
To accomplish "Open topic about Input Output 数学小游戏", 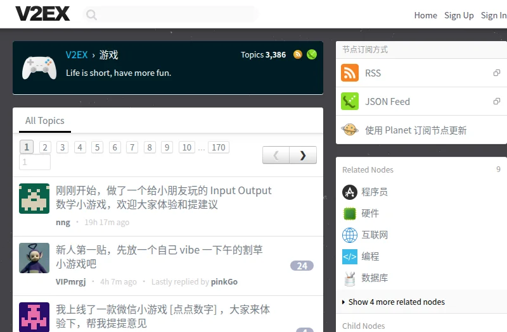I will click(x=164, y=197).
